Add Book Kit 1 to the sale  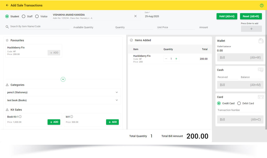point(54,122)
